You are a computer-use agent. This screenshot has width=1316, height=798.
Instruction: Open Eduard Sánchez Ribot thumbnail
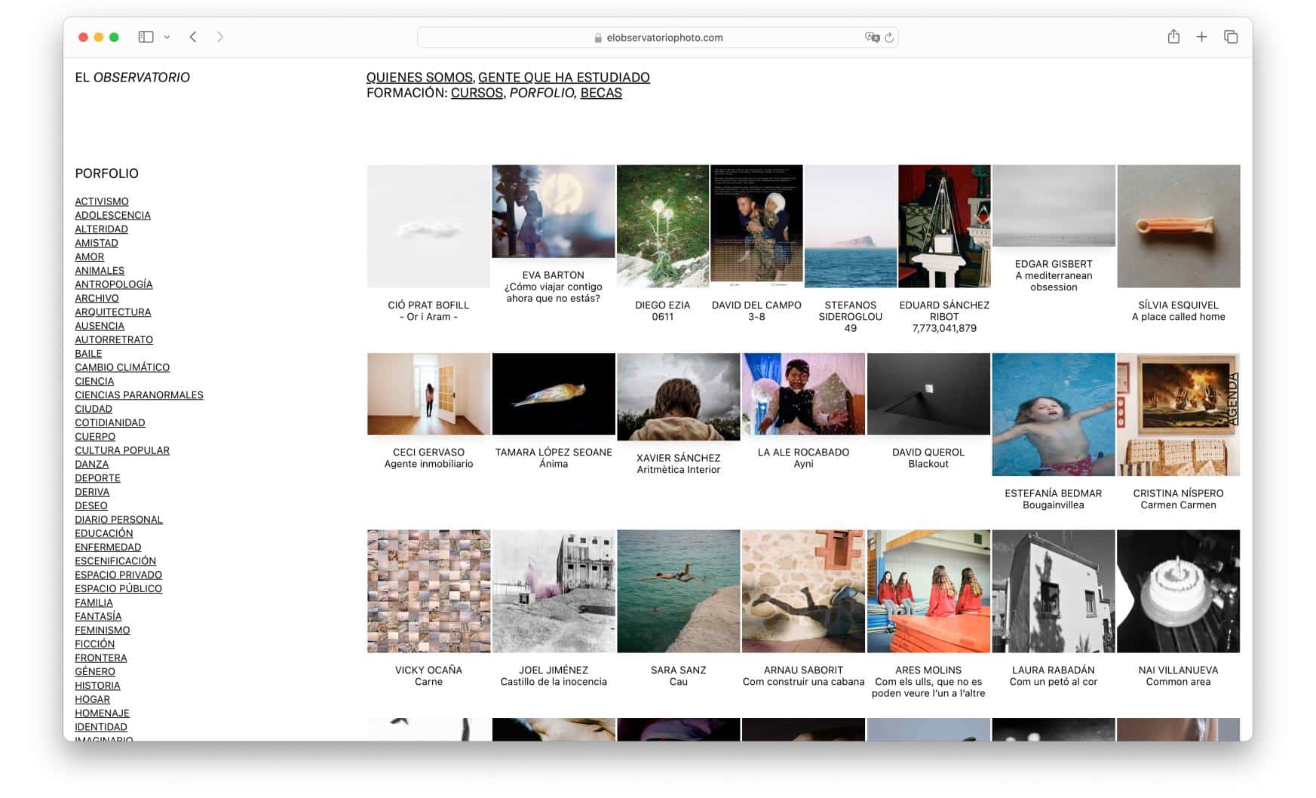[x=944, y=226]
